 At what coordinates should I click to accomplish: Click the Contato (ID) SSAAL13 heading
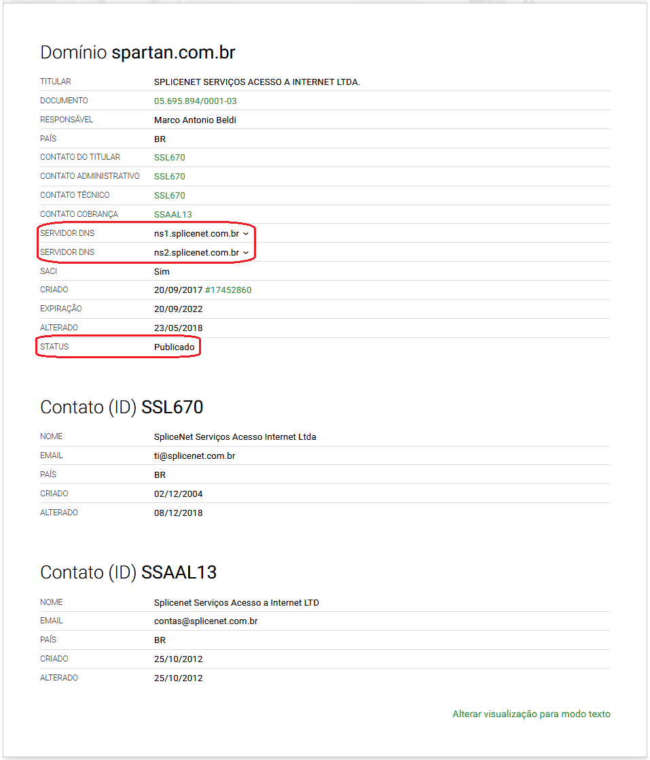pos(128,572)
